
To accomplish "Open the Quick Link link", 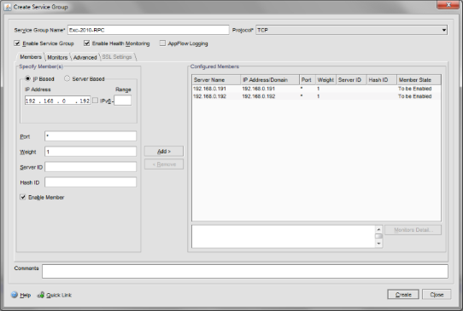I will coord(59,295).
